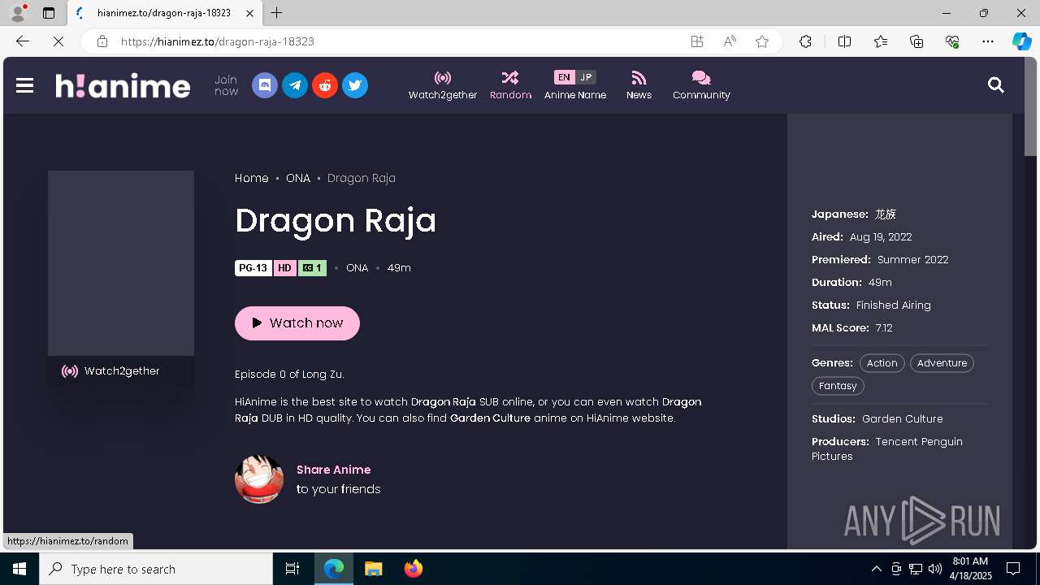Open Task View on taskbar

(292, 569)
